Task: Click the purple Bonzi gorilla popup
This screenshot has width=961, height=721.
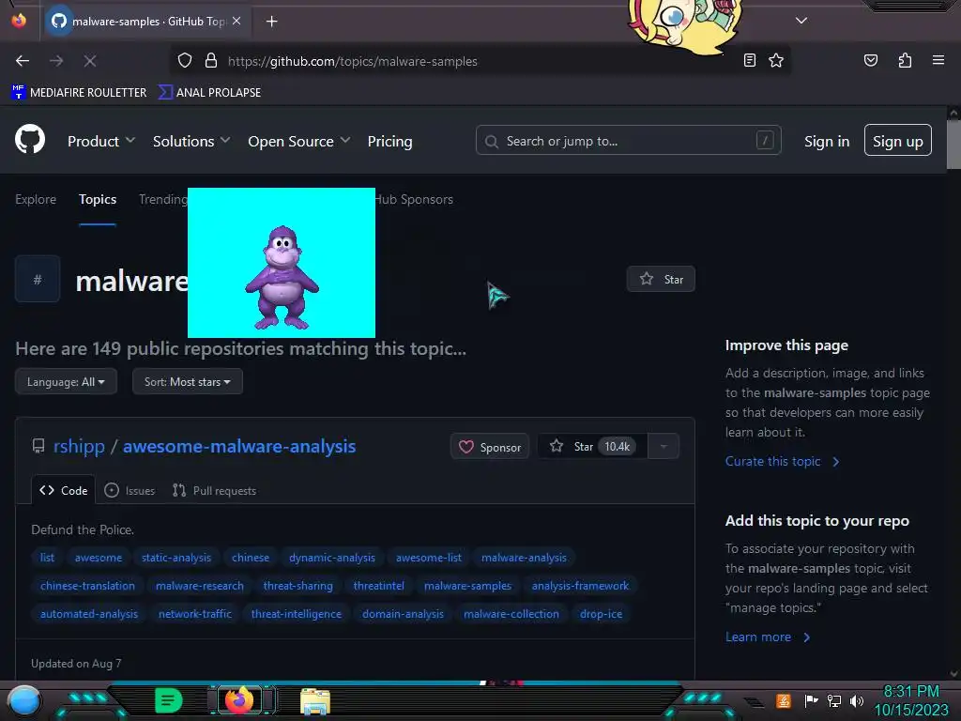Action: pyautogui.click(x=282, y=263)
